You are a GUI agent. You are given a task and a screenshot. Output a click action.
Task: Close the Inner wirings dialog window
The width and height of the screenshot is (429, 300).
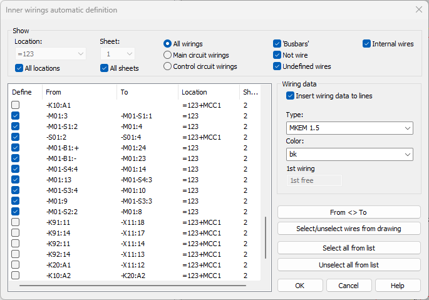click(418, 9)
